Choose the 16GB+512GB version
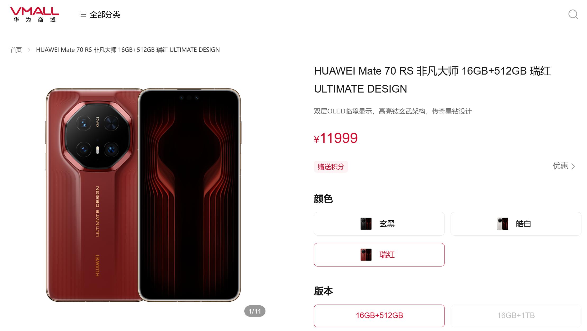Screen dimensions: 587x331 (379, 316)
